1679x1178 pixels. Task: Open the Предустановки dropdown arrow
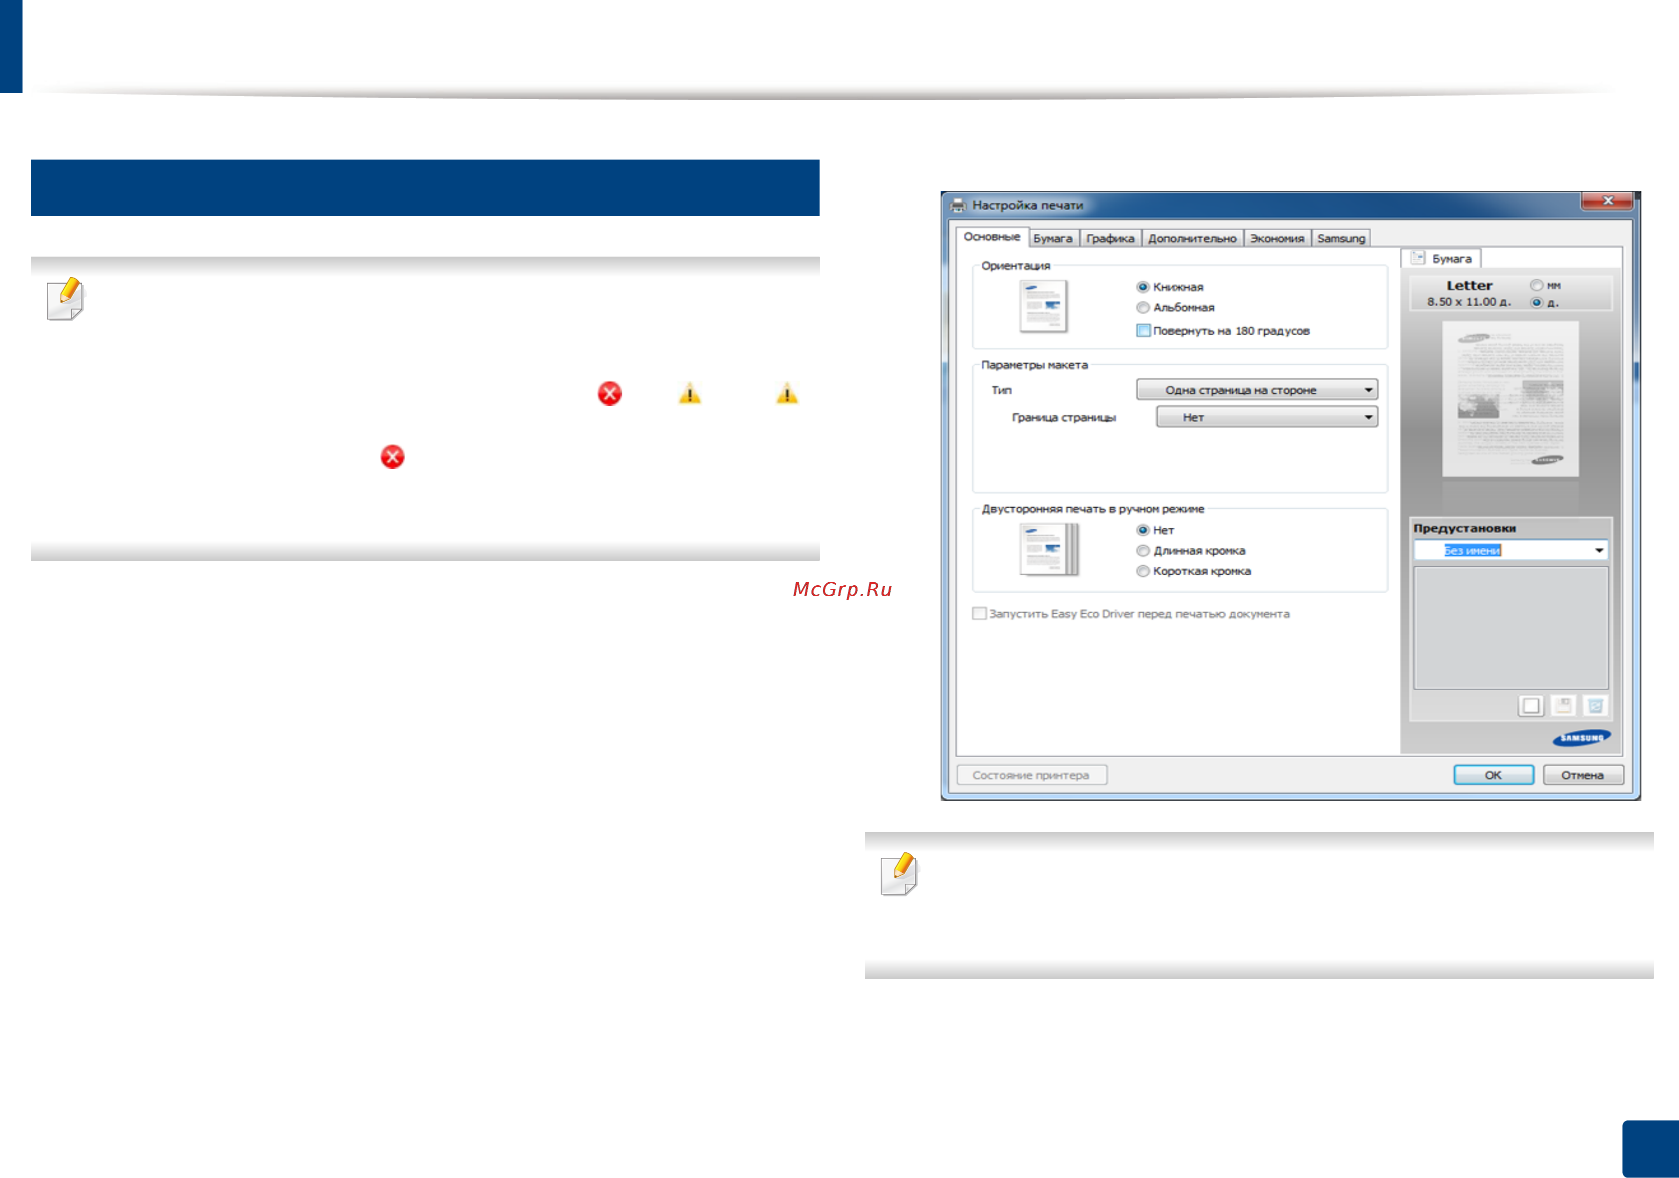pos(1598,550)
